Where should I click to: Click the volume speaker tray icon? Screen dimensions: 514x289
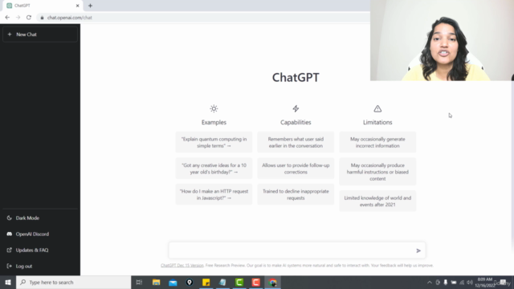(470, 283)
